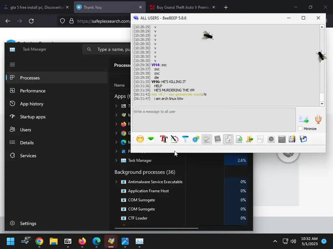The height and width of the screenshot is (249, 333).
Task: Select Processes in Task Manager sidebar
Action: tap(57, 78)
